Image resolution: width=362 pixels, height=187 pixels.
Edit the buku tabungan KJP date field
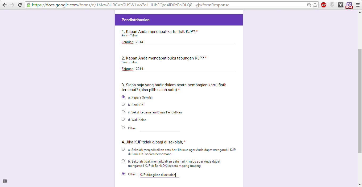(x=179, y=69)
